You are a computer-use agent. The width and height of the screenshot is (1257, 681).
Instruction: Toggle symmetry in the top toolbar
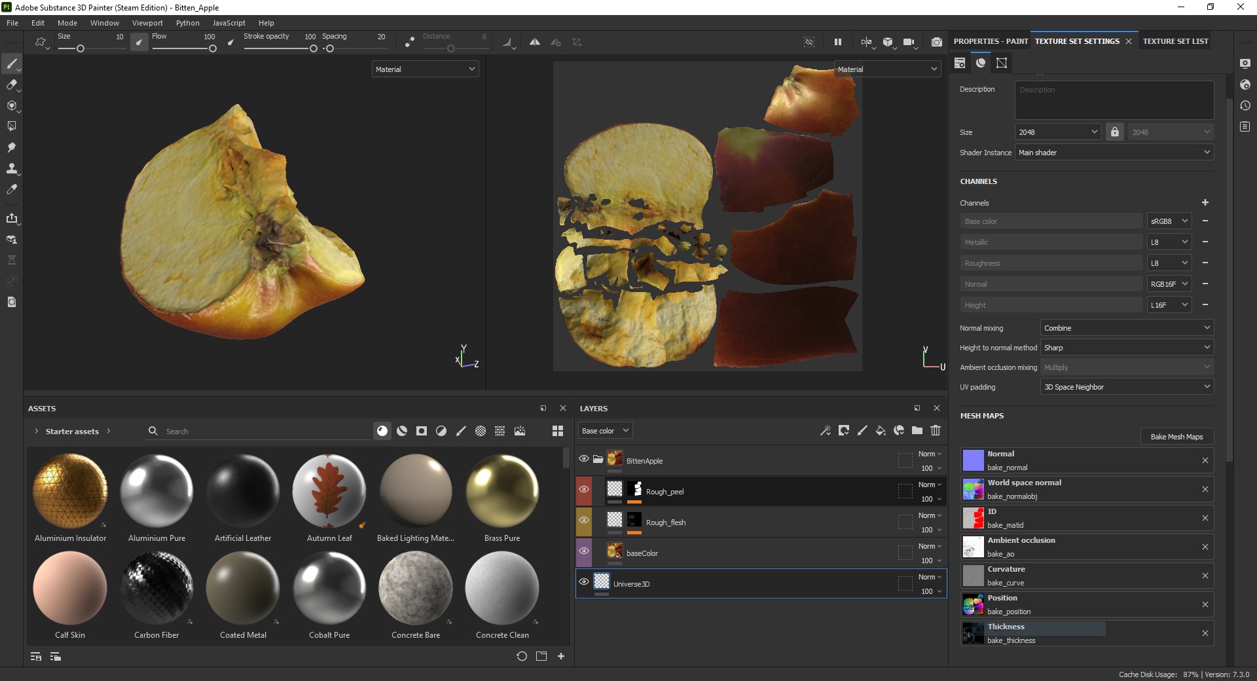coord(535,42)
